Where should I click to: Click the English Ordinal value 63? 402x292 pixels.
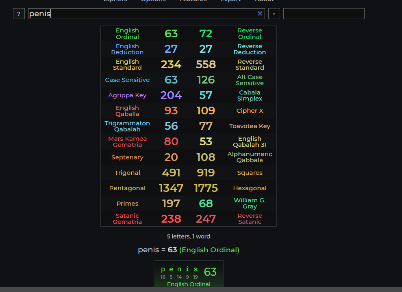coord(171,34)
